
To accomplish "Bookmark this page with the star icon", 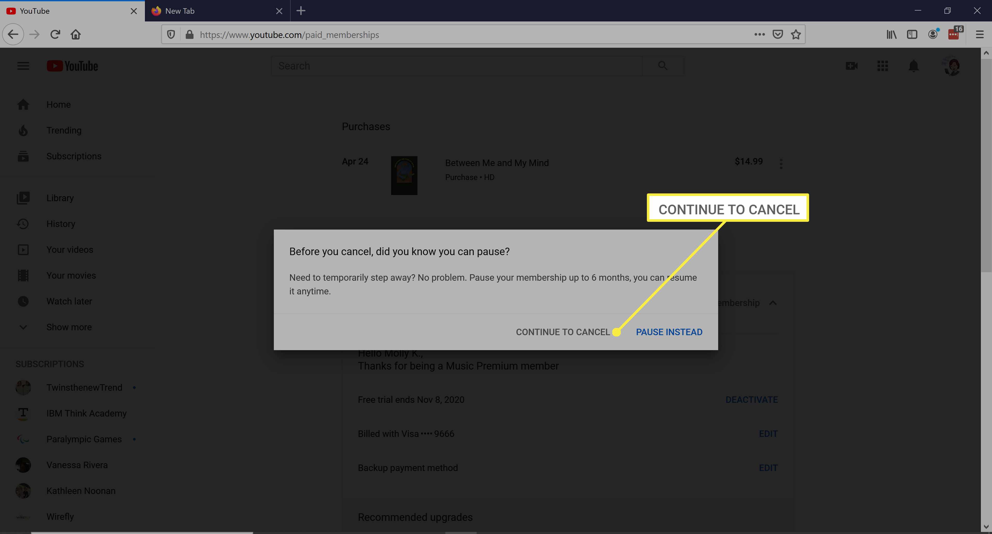I will 796,34.
